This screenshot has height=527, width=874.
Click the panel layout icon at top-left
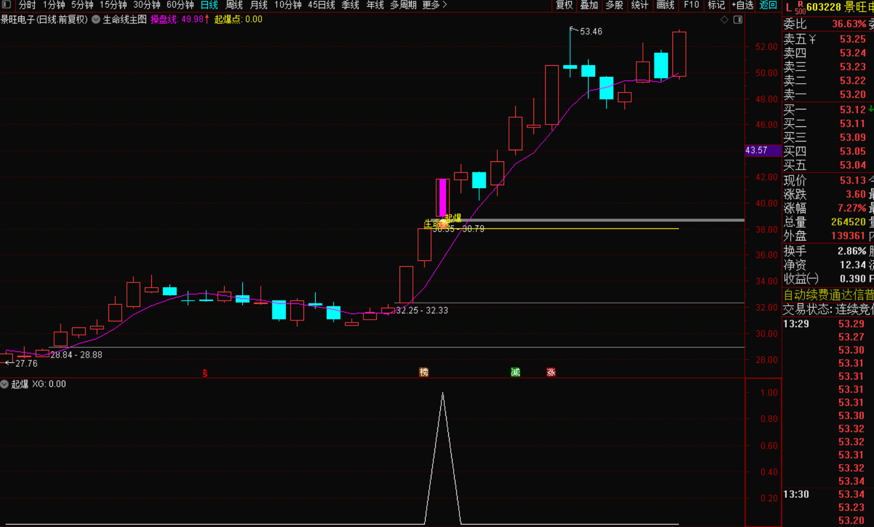point(6,5)
